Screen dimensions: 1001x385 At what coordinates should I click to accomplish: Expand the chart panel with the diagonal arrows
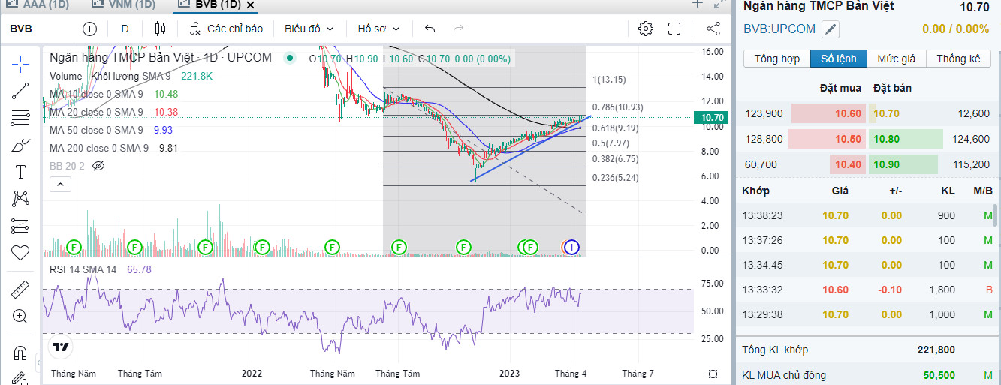[719, 4]
